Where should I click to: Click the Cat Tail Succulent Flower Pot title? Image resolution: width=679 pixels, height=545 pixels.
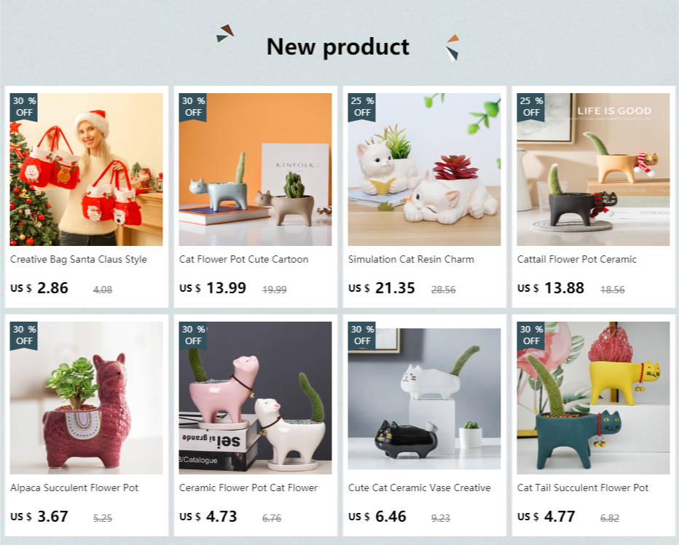pos(583,488)
